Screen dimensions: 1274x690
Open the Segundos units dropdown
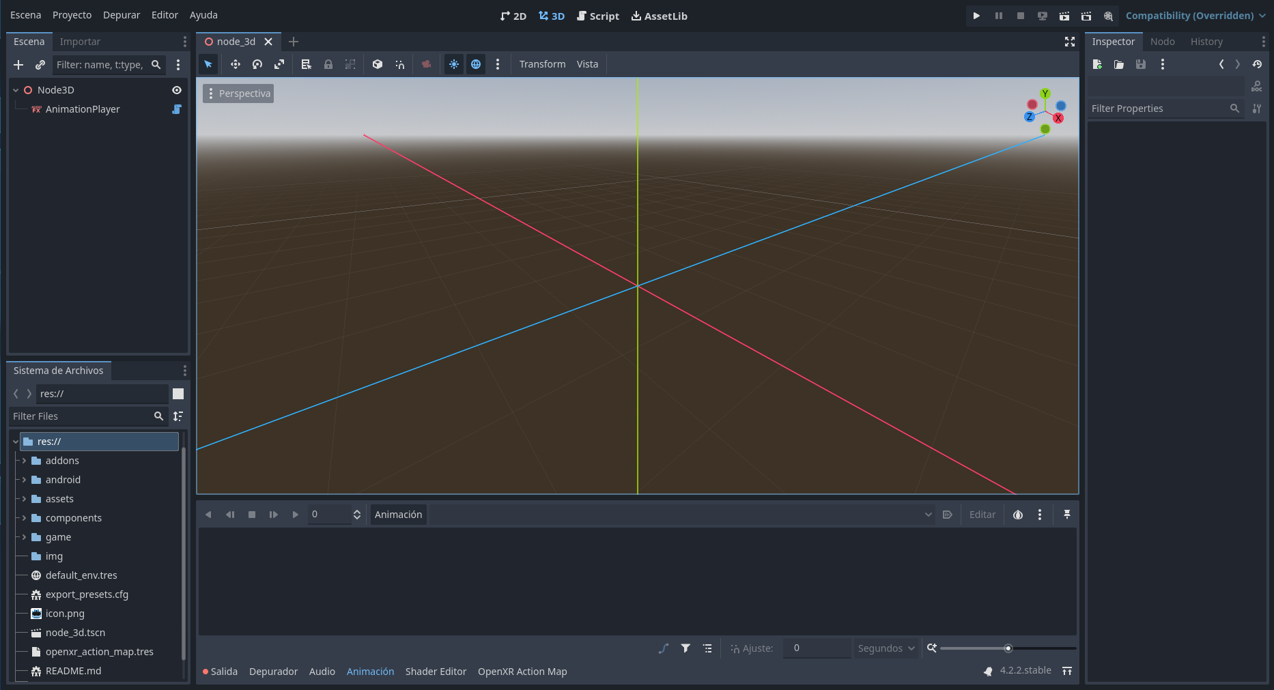click(886, 648)
